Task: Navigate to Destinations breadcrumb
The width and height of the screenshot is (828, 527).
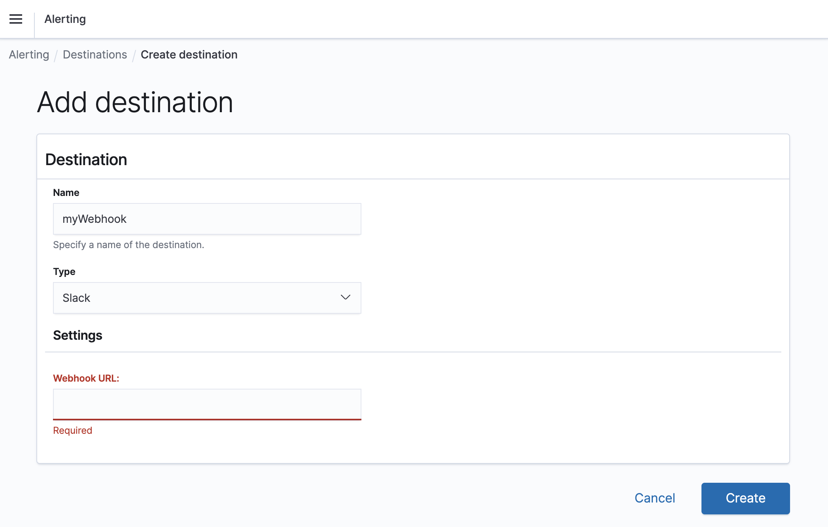Action: coord(95,55)
